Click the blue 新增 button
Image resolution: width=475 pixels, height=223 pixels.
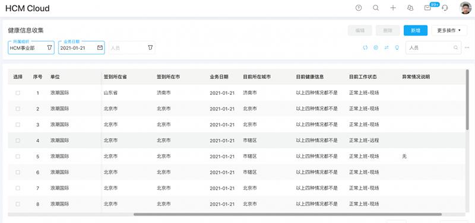coord(415,30)
